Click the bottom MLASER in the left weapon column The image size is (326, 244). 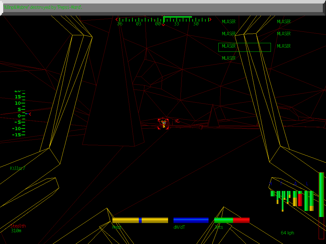point(229,58)
